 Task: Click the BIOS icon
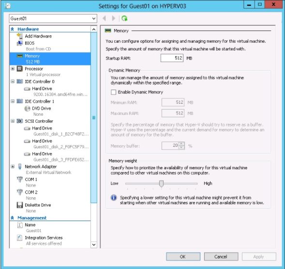pyautogui.click(x=20, y=43)
